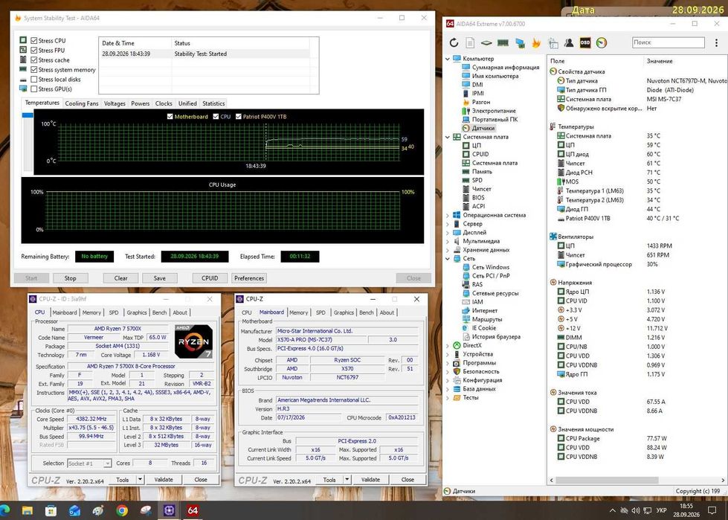
Task: Expand the Дисплей tree node
Action: pos(448,233)
